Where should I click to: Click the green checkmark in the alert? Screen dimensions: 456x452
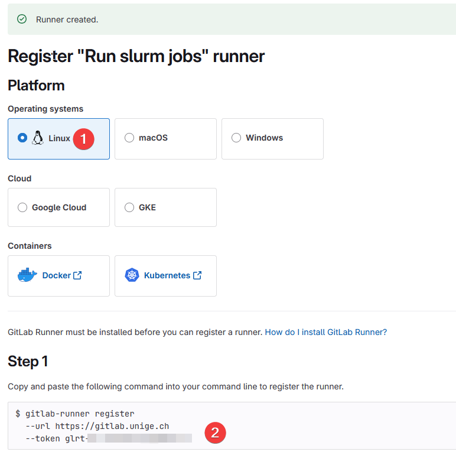[x=22, y=19]
